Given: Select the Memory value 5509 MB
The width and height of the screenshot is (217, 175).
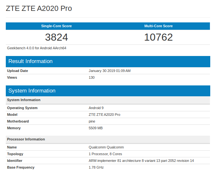Looking at the screenshot, I should [x=95, y=128].
